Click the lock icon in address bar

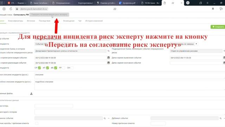point(17,9)
